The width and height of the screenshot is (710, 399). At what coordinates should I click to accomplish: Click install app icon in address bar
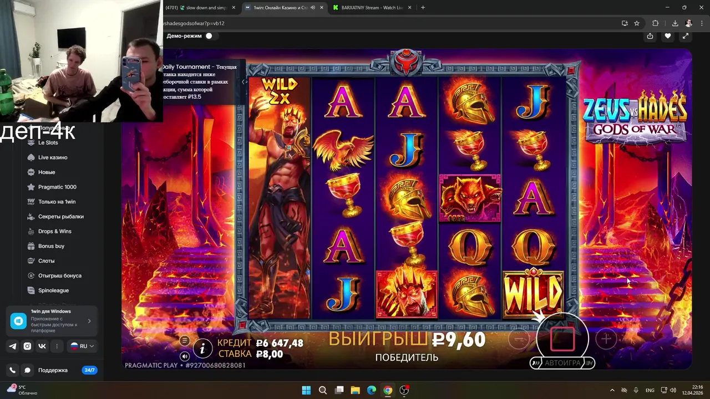point(625,23)
